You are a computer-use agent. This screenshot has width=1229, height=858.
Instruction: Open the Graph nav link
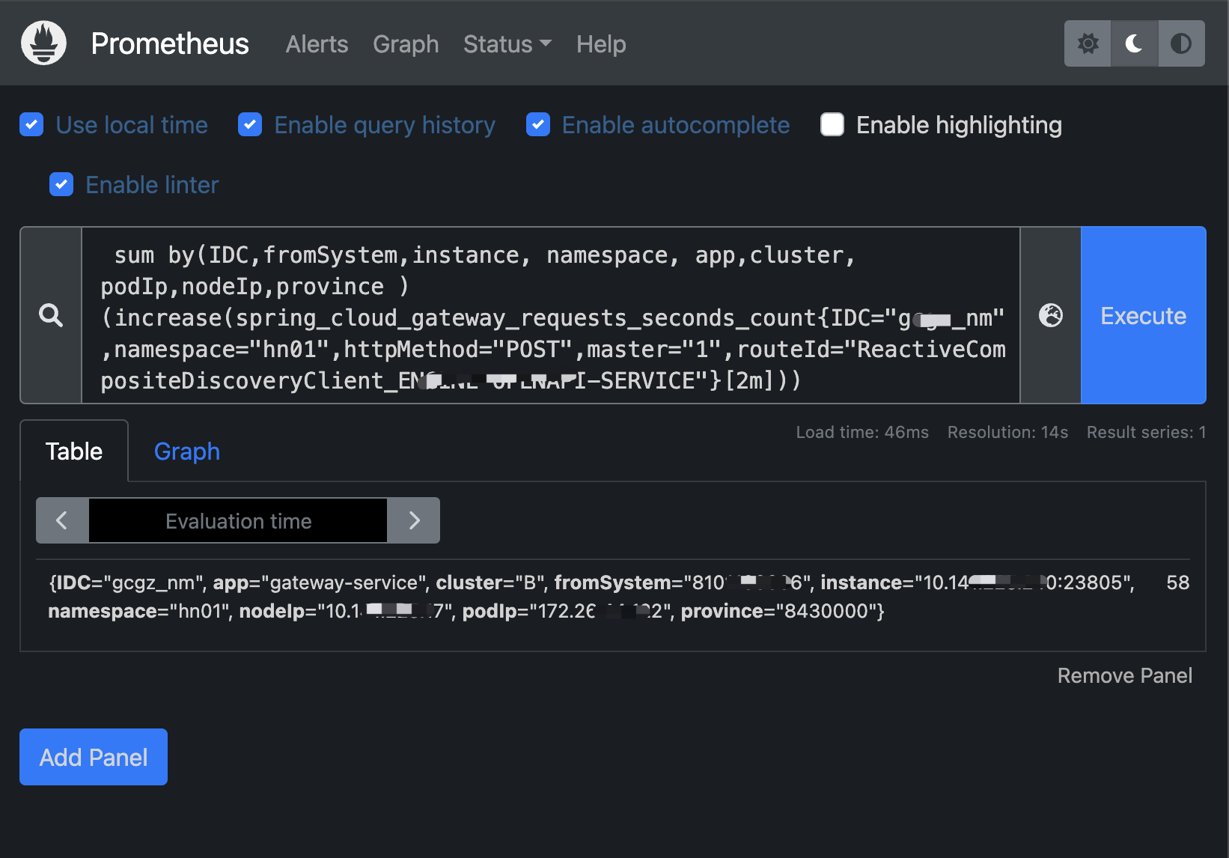(x=406, y=44)
